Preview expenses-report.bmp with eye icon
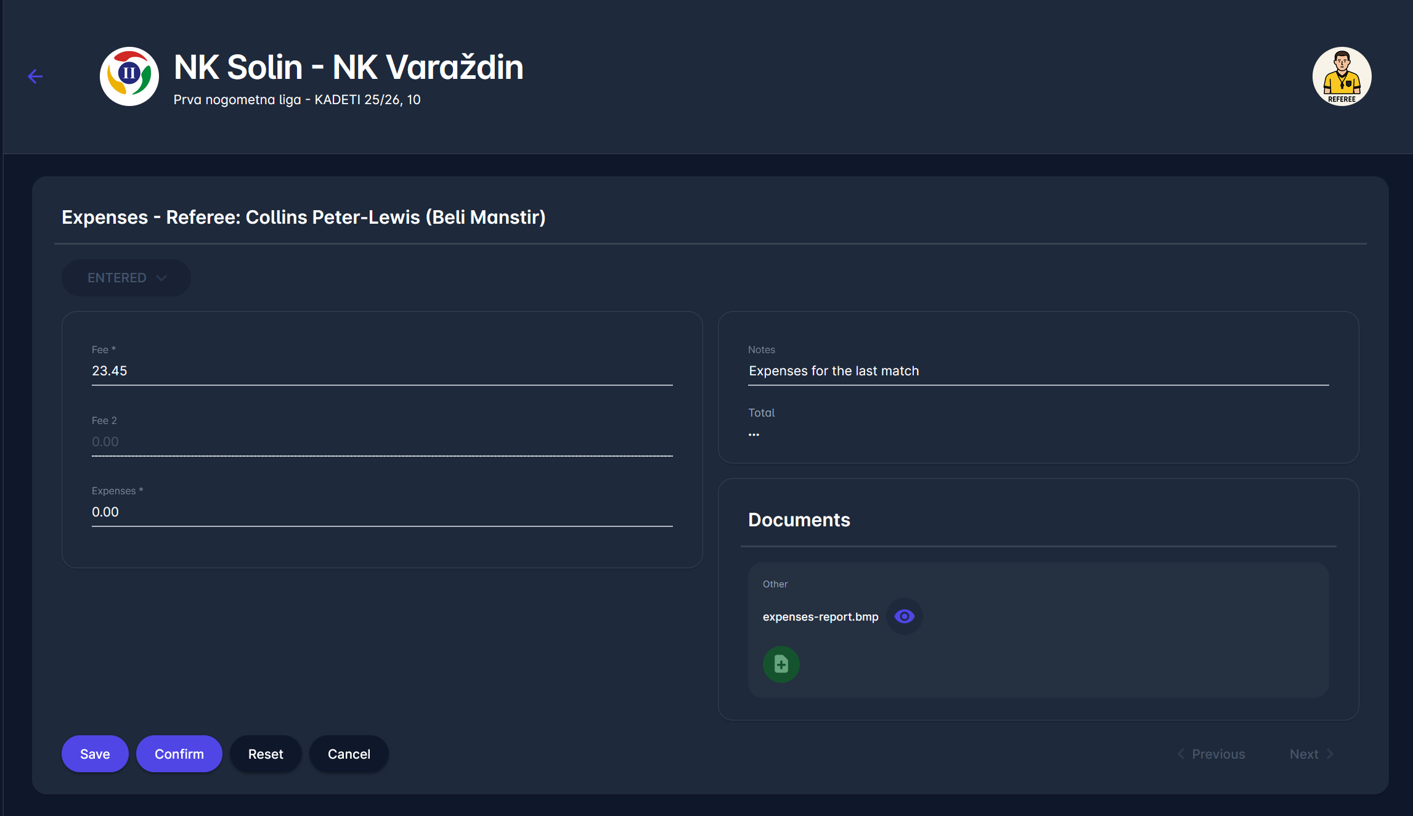 tap(904, 616)
